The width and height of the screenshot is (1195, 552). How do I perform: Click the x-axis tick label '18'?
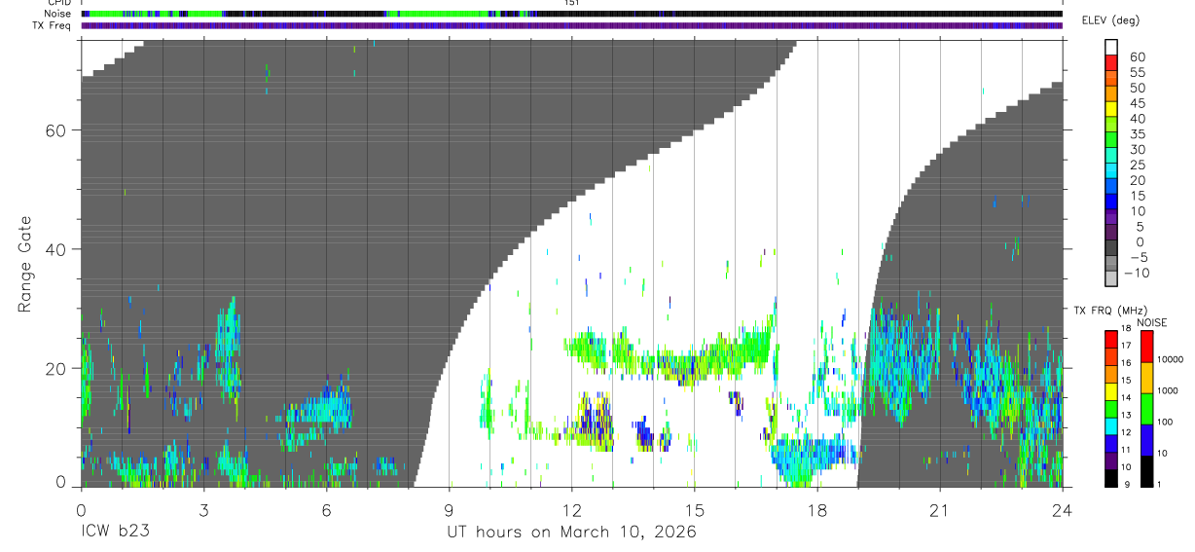pos(816,509)
